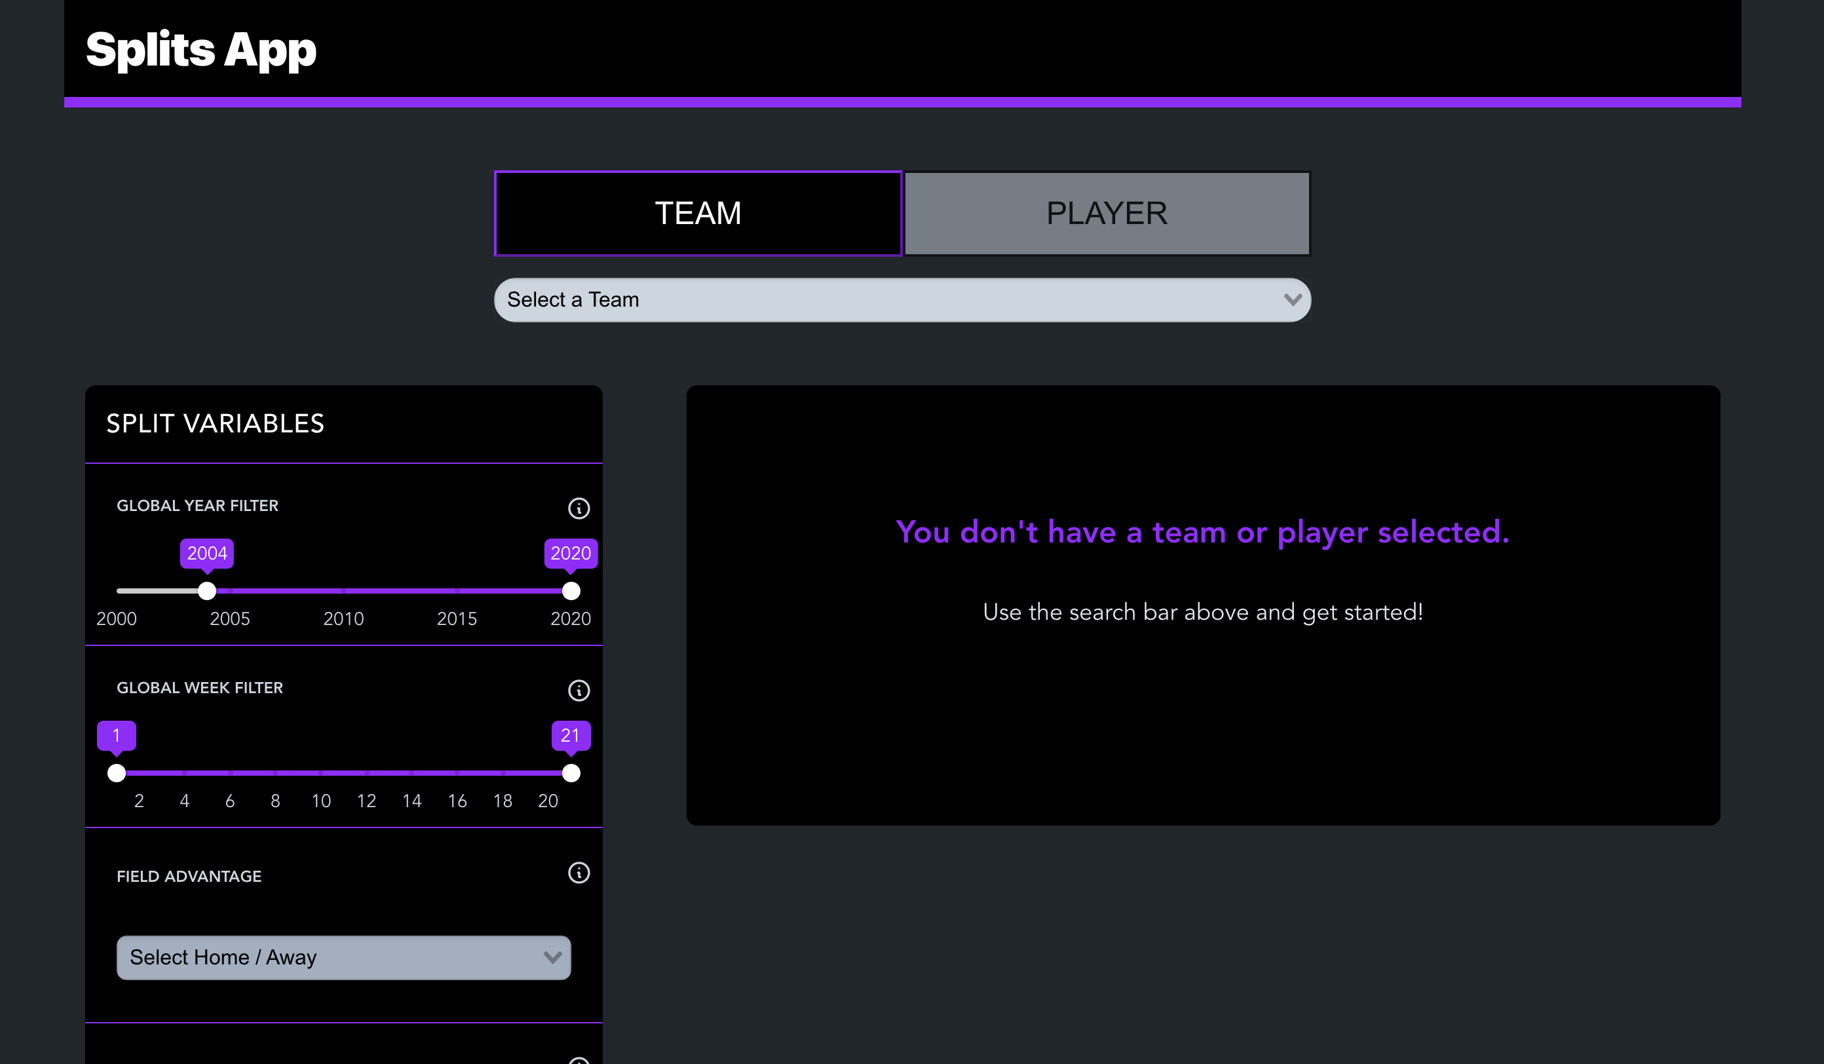Click year slider's 2020 end handle
This screenshot has height=1064, width=1824.
571,590
